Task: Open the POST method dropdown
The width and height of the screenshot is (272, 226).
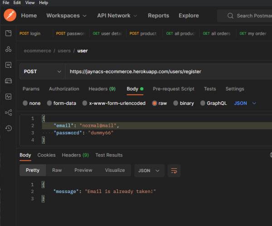Action: click(42, 71)
